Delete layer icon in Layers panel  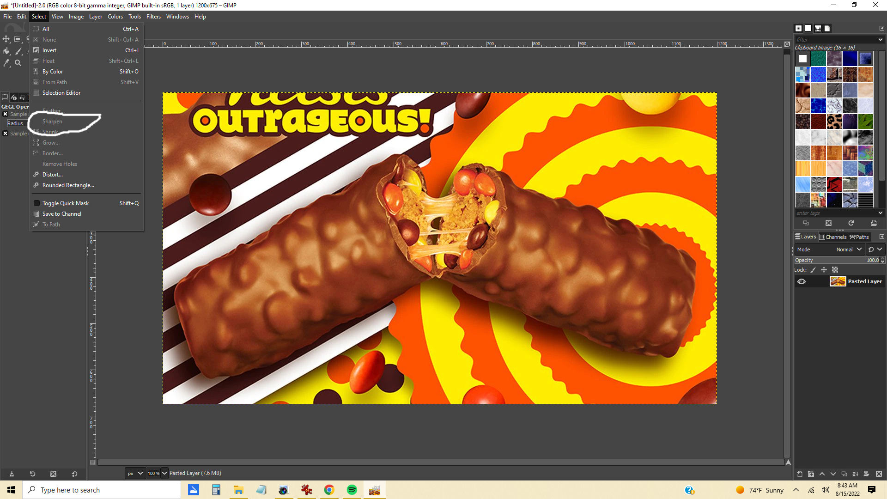879,474
